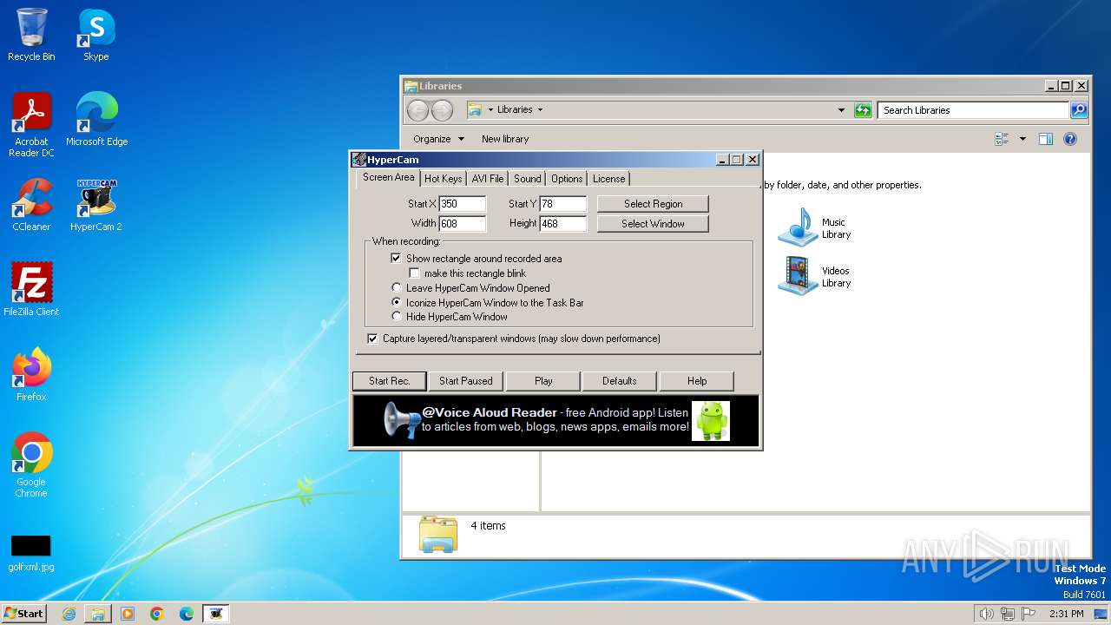Click the taskbar clock showing 2:31 PM
The image size is (1111, 625).
pos(1066,614)
